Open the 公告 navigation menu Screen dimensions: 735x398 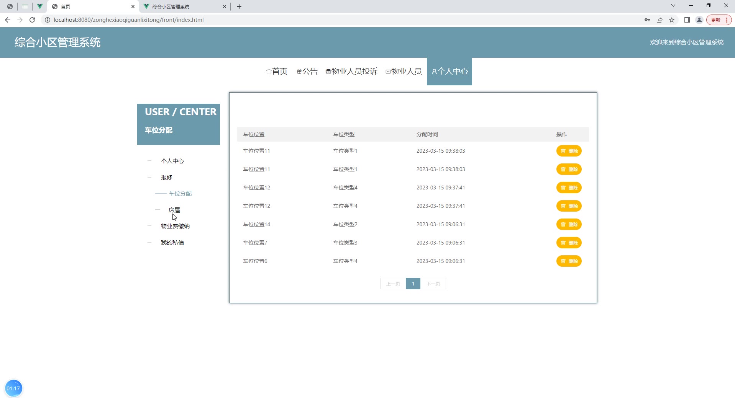click(x=307, y=72)
